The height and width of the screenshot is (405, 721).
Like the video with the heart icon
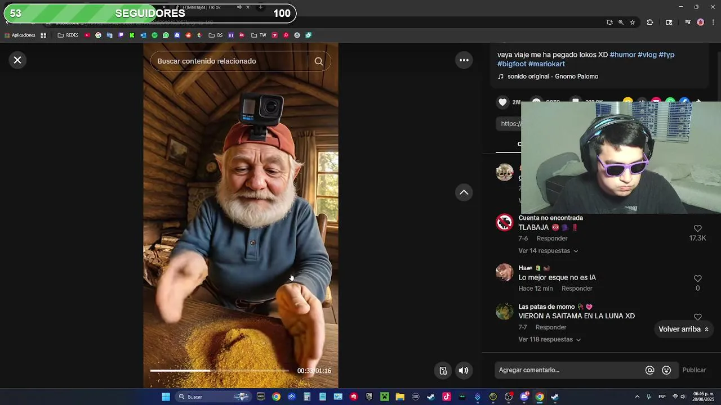(x=502, y=102)
